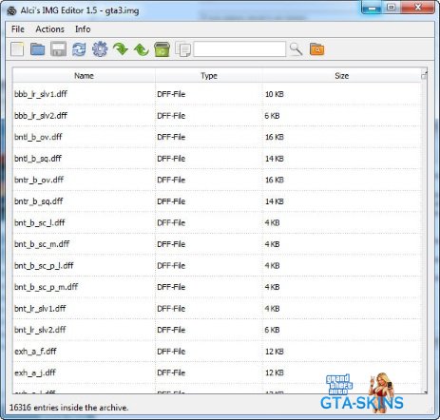This screenshot has height=420, width=440.
Task: Select the bntl_b_ov.dff entry
Action: [217, 137]
